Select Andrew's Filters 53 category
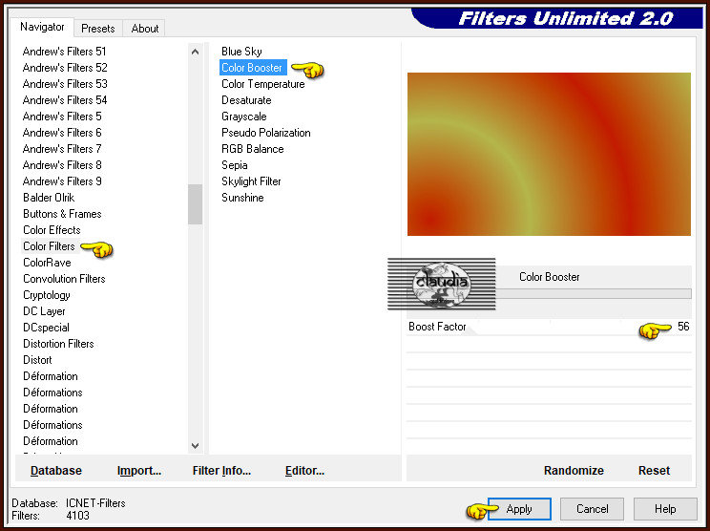This screenshot has height=531, width=710. (65, 84)
